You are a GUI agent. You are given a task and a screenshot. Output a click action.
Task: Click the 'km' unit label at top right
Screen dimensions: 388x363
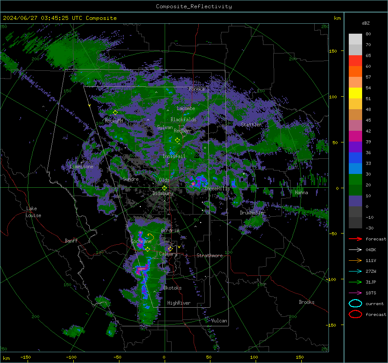pos(337,18)
